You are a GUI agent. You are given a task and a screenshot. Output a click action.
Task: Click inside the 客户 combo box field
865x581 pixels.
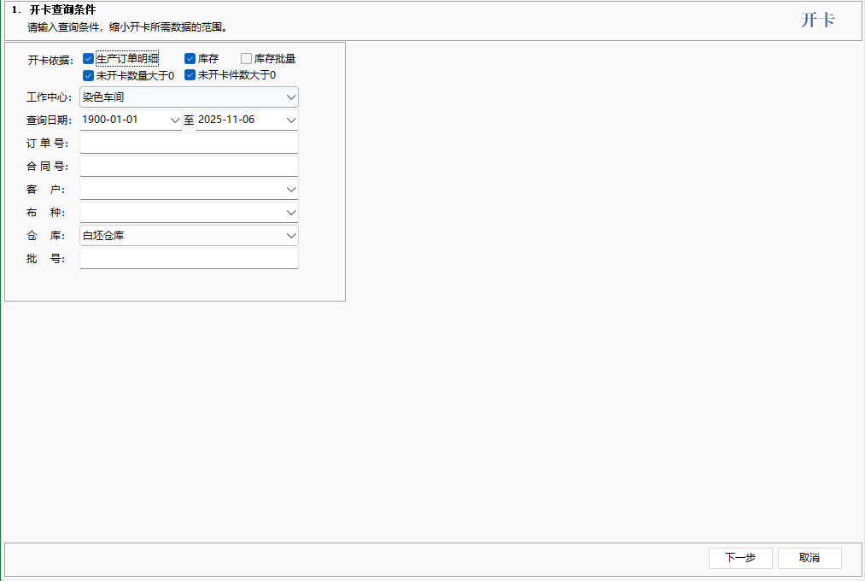tap(181, 190)
